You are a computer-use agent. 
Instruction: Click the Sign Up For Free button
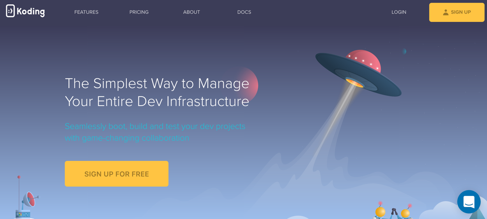coord(117,174)
